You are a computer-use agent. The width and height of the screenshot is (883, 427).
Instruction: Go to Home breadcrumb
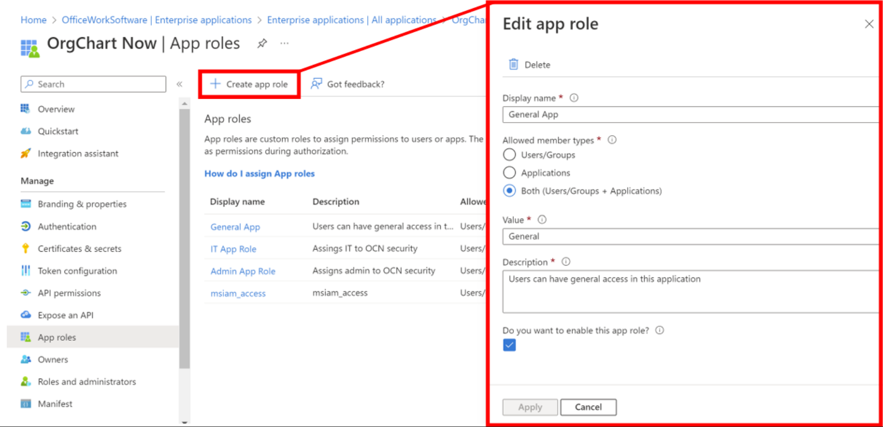pyautogui.click(x=33, y=20)
